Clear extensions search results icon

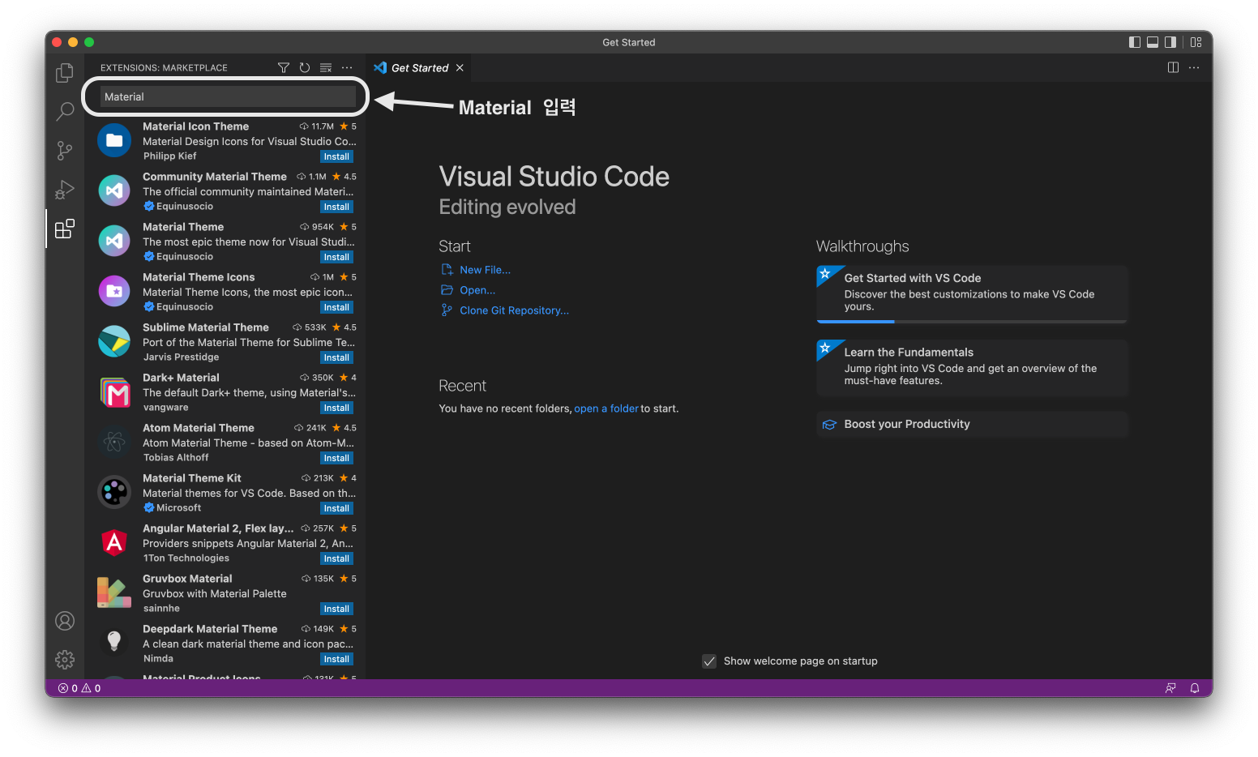pyautogui.click(x=326, y=68)
